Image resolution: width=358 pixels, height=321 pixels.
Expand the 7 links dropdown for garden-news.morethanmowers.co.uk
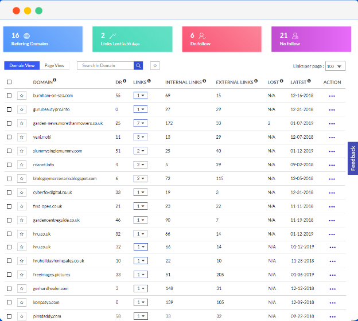pyautogui.click(x=141, y=123)
